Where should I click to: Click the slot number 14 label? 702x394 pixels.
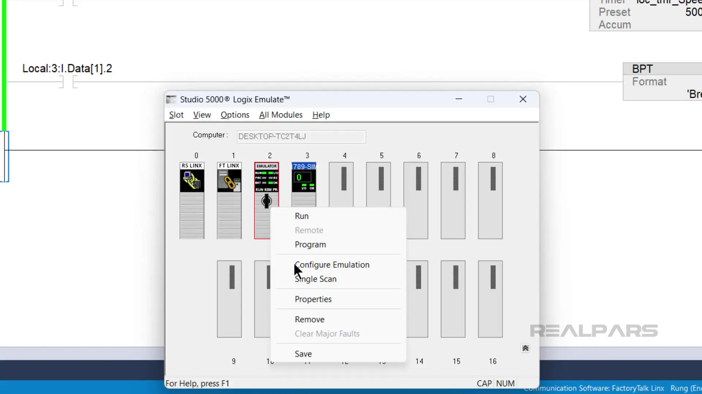[x=419, y=361]
